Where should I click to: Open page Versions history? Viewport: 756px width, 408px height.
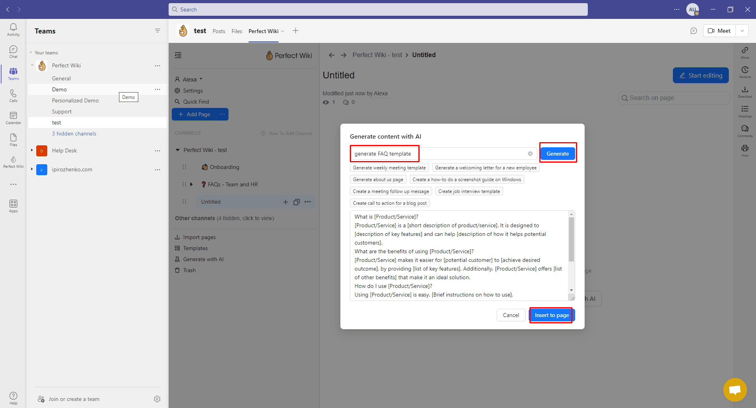point(745,72)
